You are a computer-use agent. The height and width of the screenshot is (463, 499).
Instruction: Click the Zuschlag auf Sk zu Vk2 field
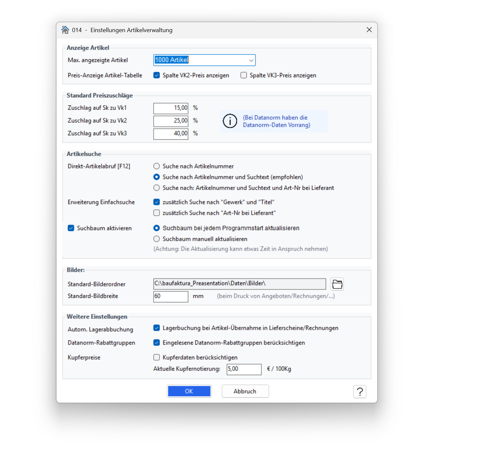click(171, 121)
